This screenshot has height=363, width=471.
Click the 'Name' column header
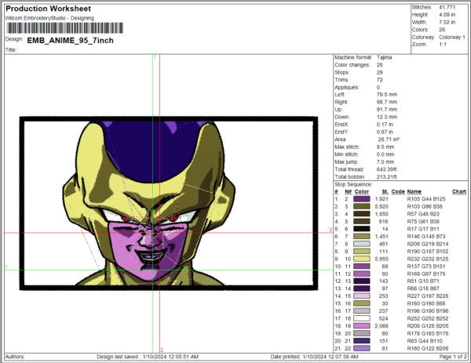[x=414, y=191]
